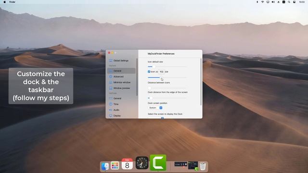The image size is (308, 173).
Task: Open the Trash from the dock
Action: (x=203, y=166)
